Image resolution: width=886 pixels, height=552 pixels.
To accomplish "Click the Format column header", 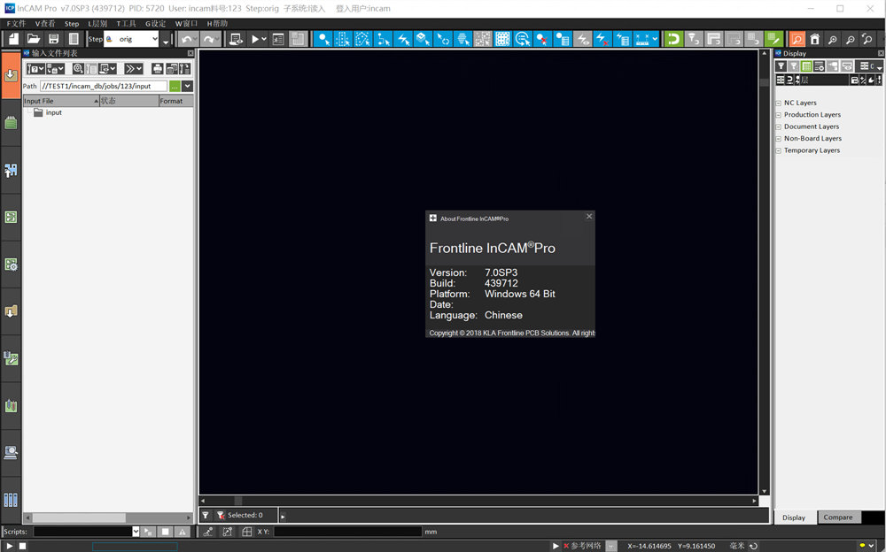I will click(175, 101).
